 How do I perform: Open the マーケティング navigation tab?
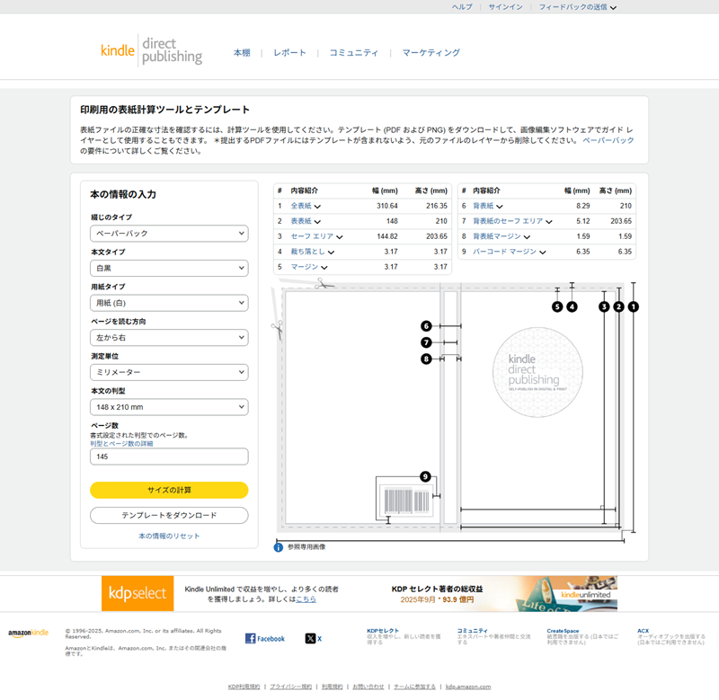pos(431,53)
